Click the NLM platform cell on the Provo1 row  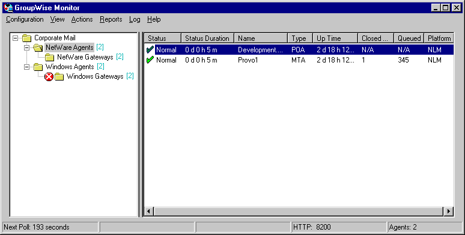[x=434, y=60]
